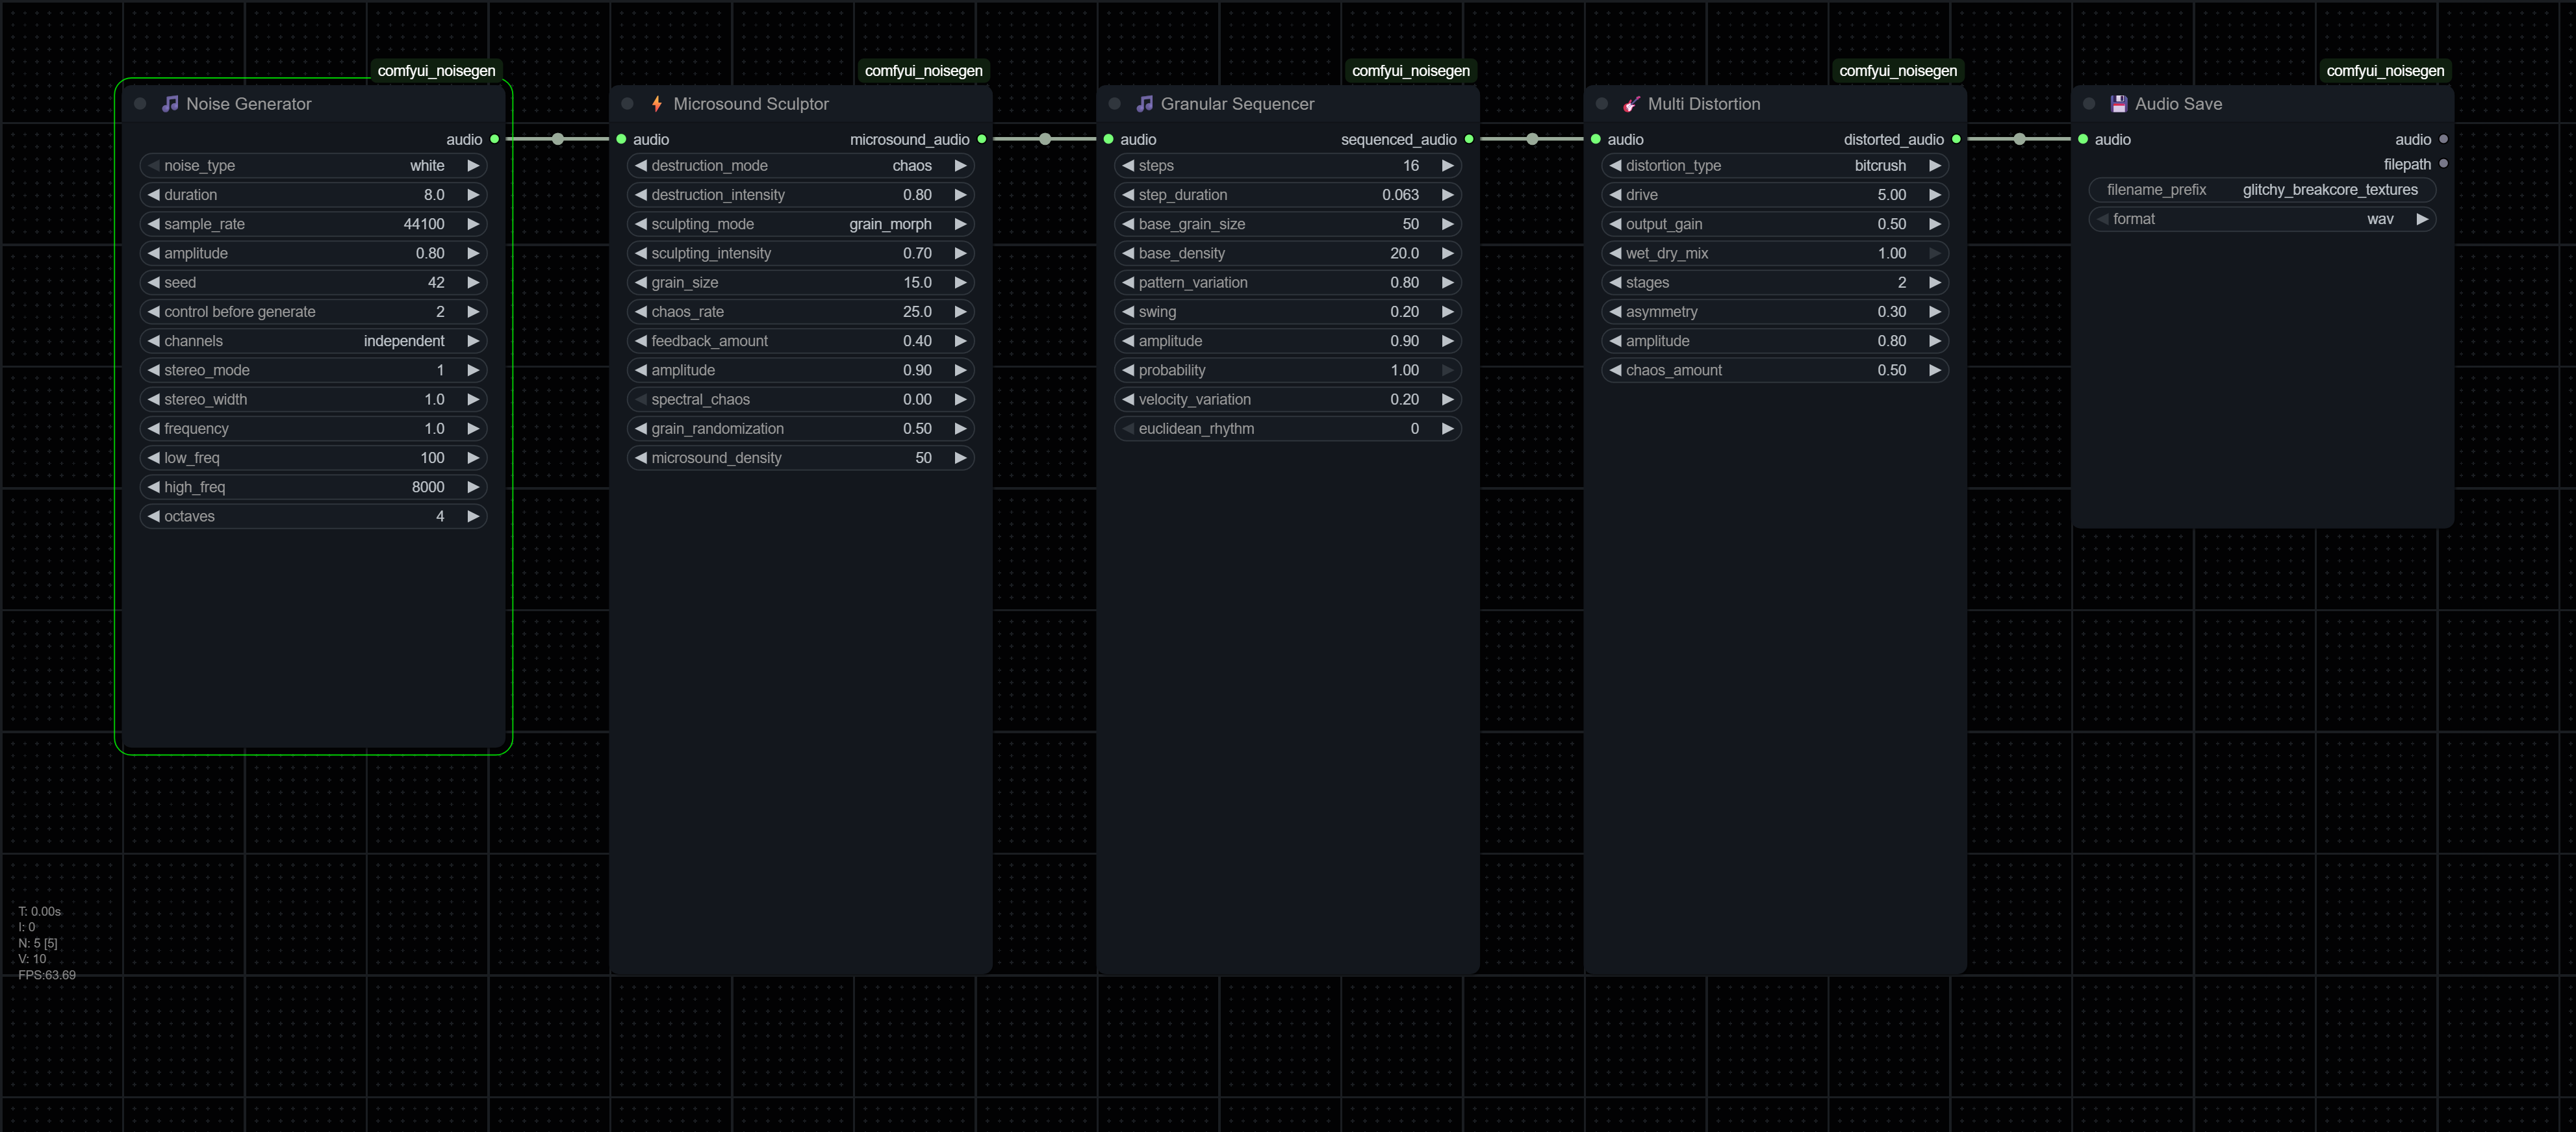Click the destruction_intensity 0.80 slider field
Screen dimensions: 2576x1132
800,195
